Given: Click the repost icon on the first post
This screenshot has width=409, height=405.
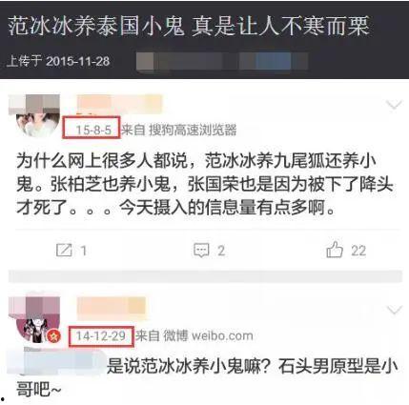Looking at the screenshot, I should click(x=64, y=251).
